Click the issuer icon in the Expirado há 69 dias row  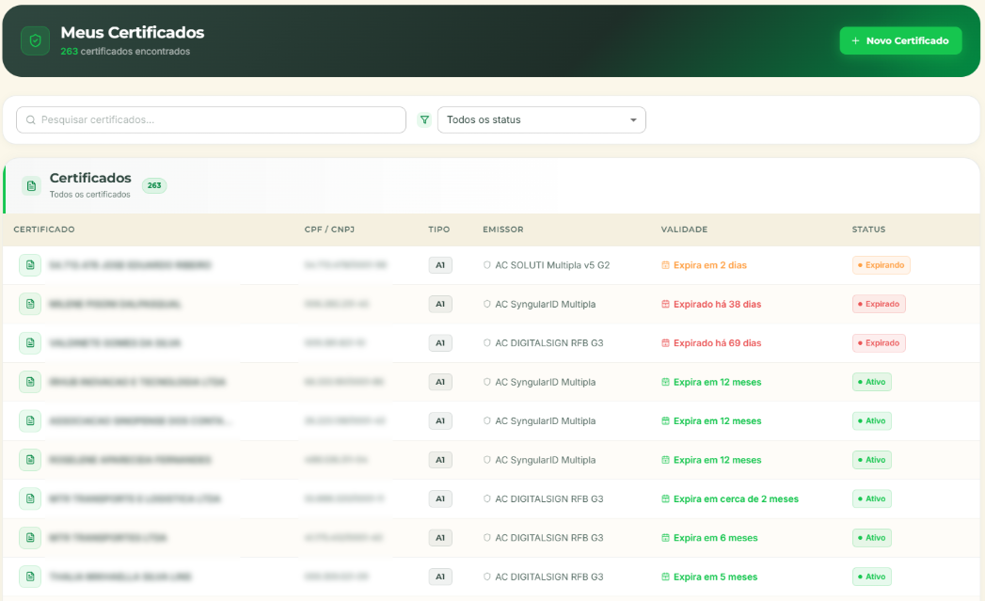pyautogui.click(x=486, y=343)
